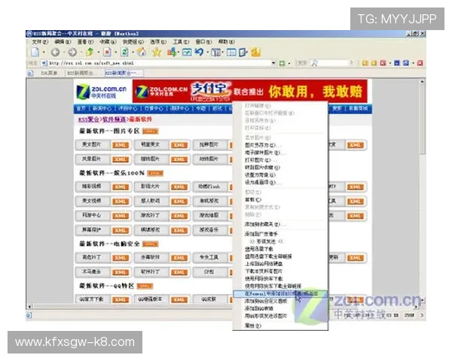Select highlighted Foxmail RSS entry in context menu
452x361 pixels.
(x=280, y=293)
